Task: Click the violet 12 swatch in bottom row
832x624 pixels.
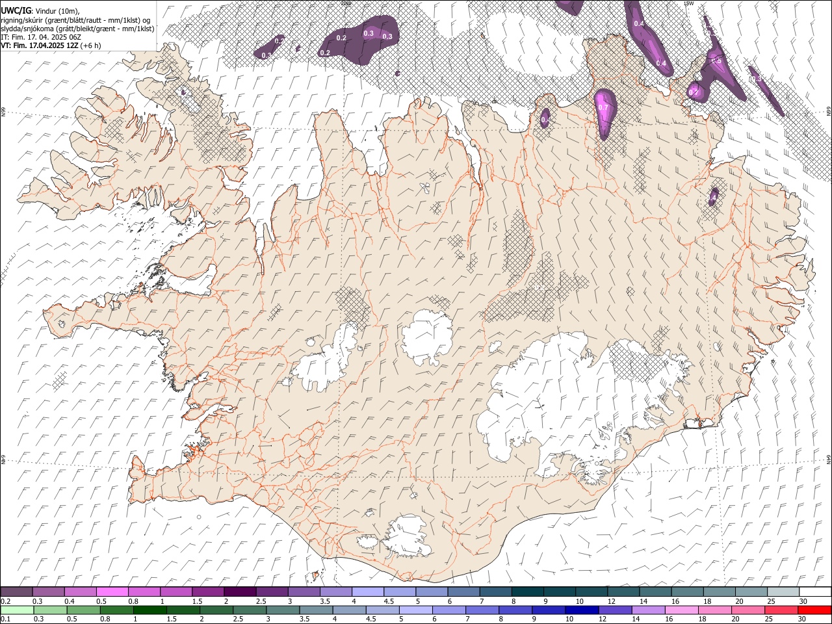Action: [x=615, y=610]
